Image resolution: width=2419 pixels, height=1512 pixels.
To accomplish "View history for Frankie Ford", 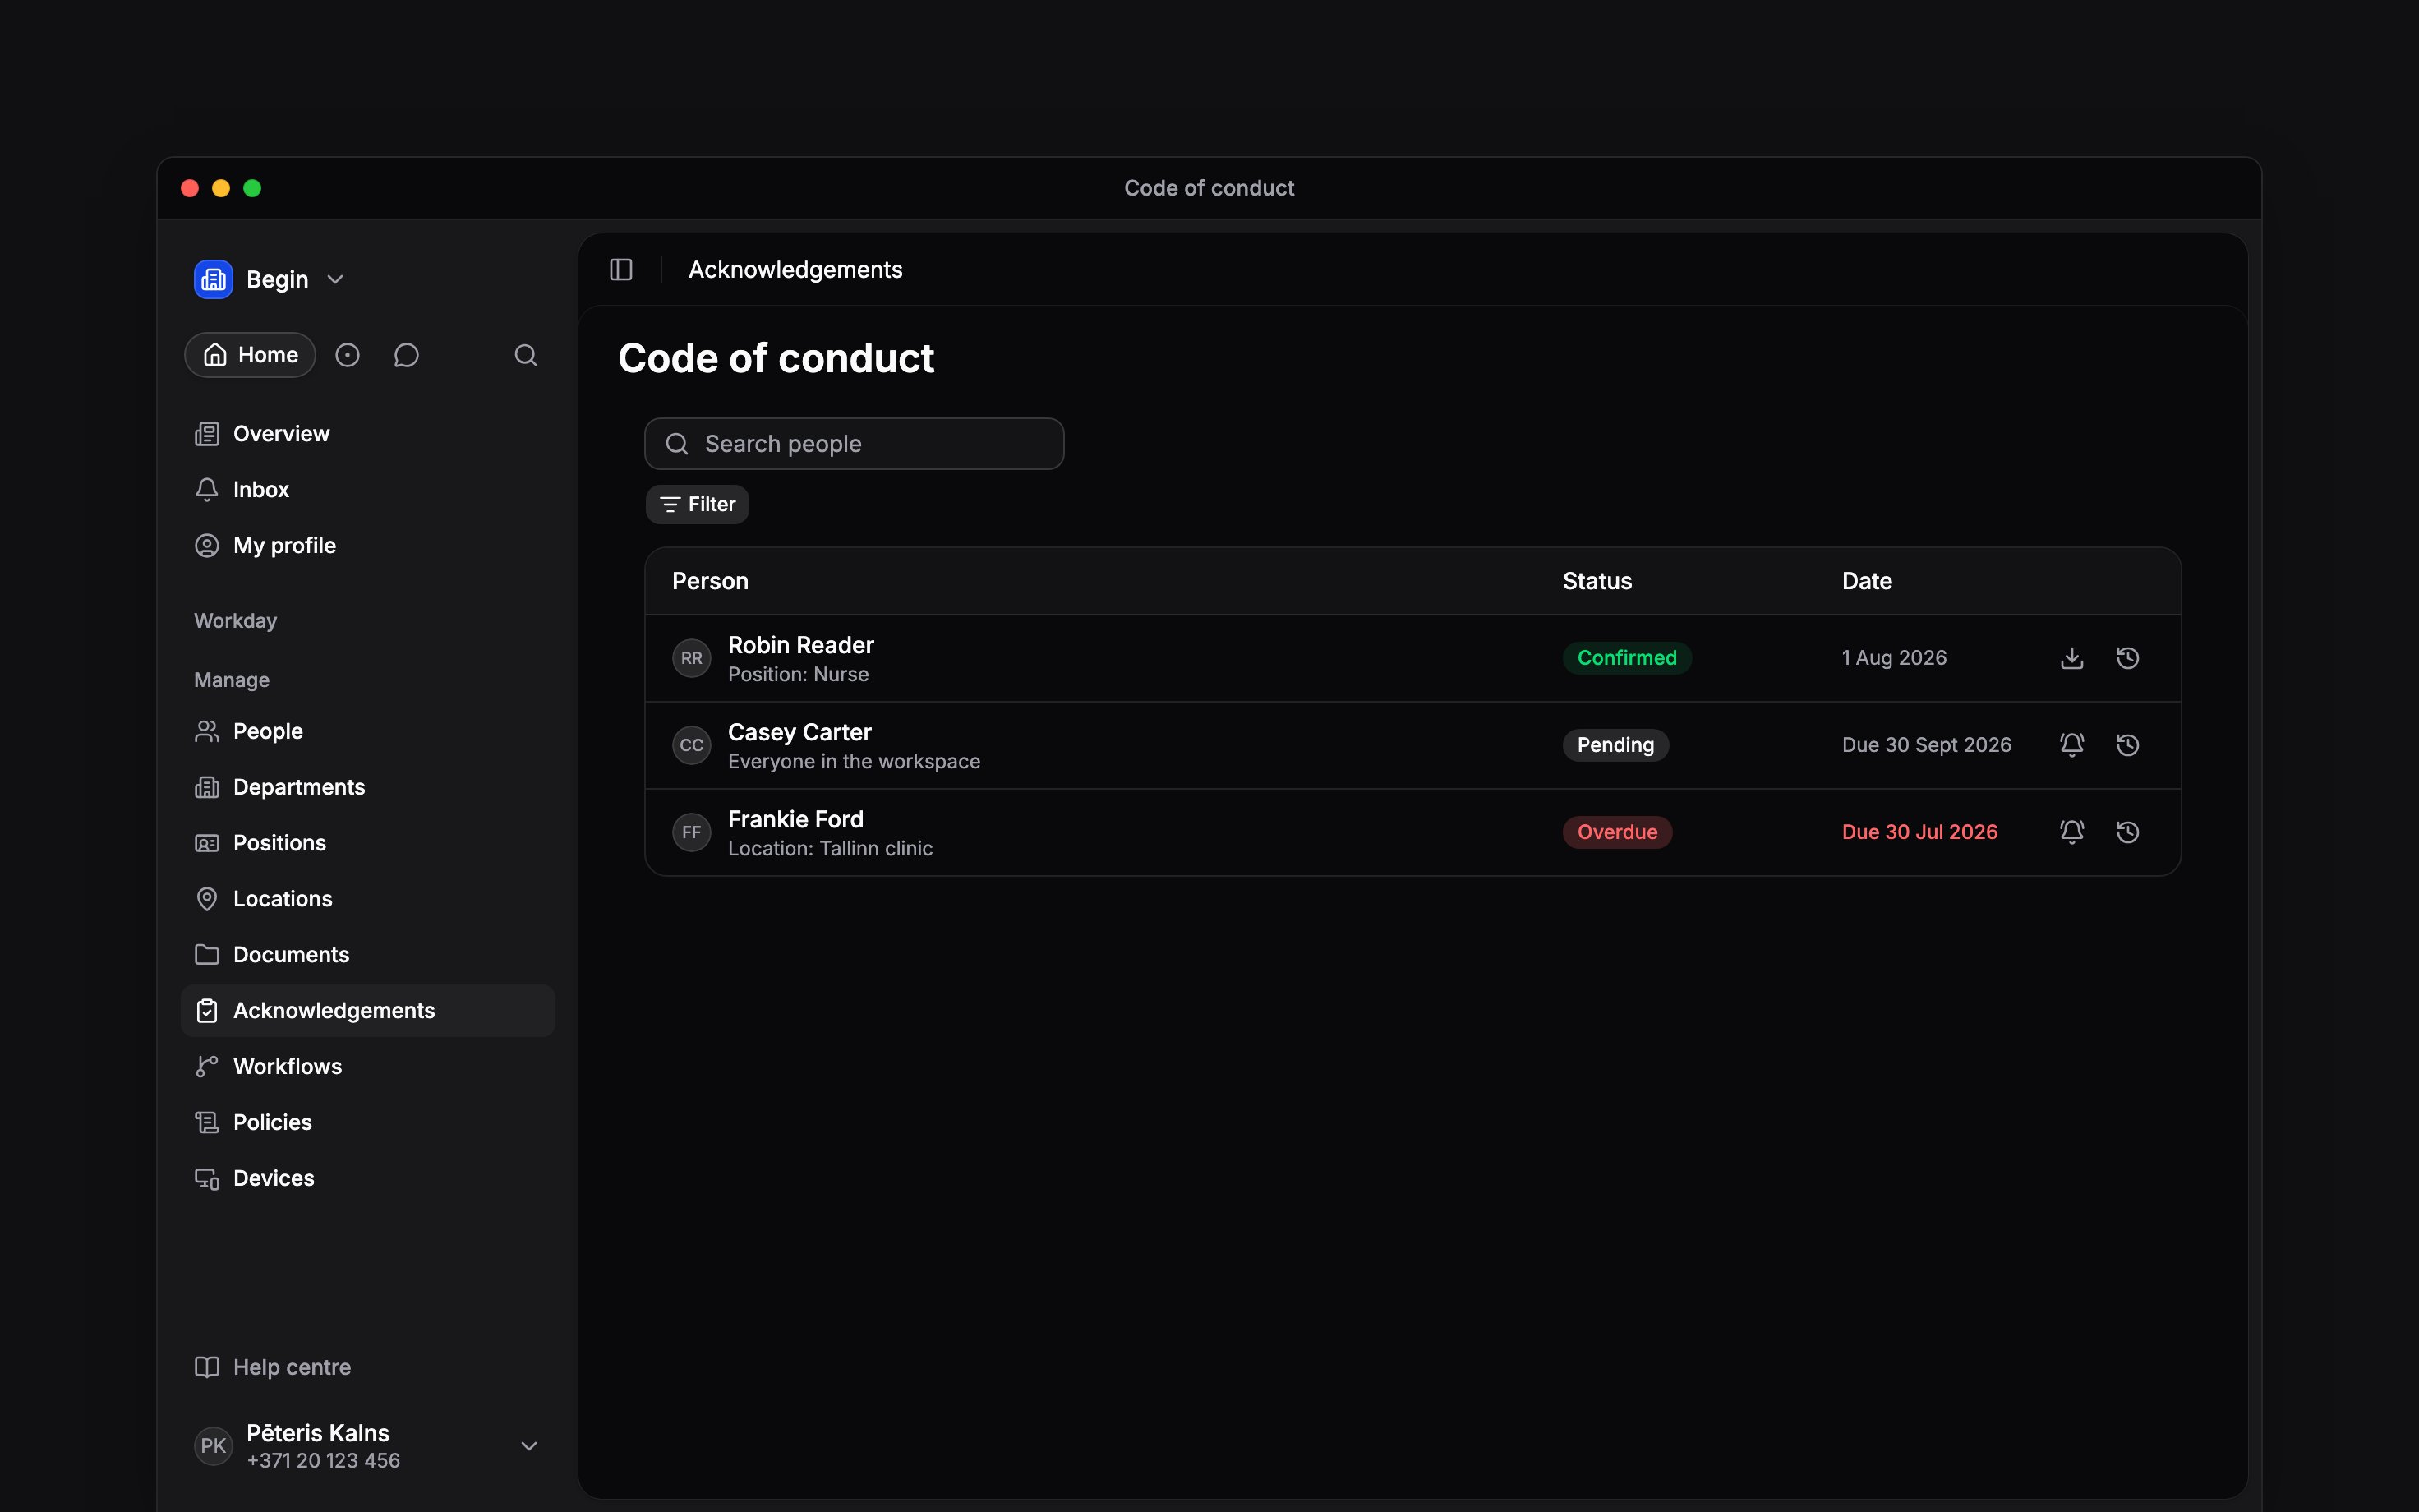I will 2128,832.
